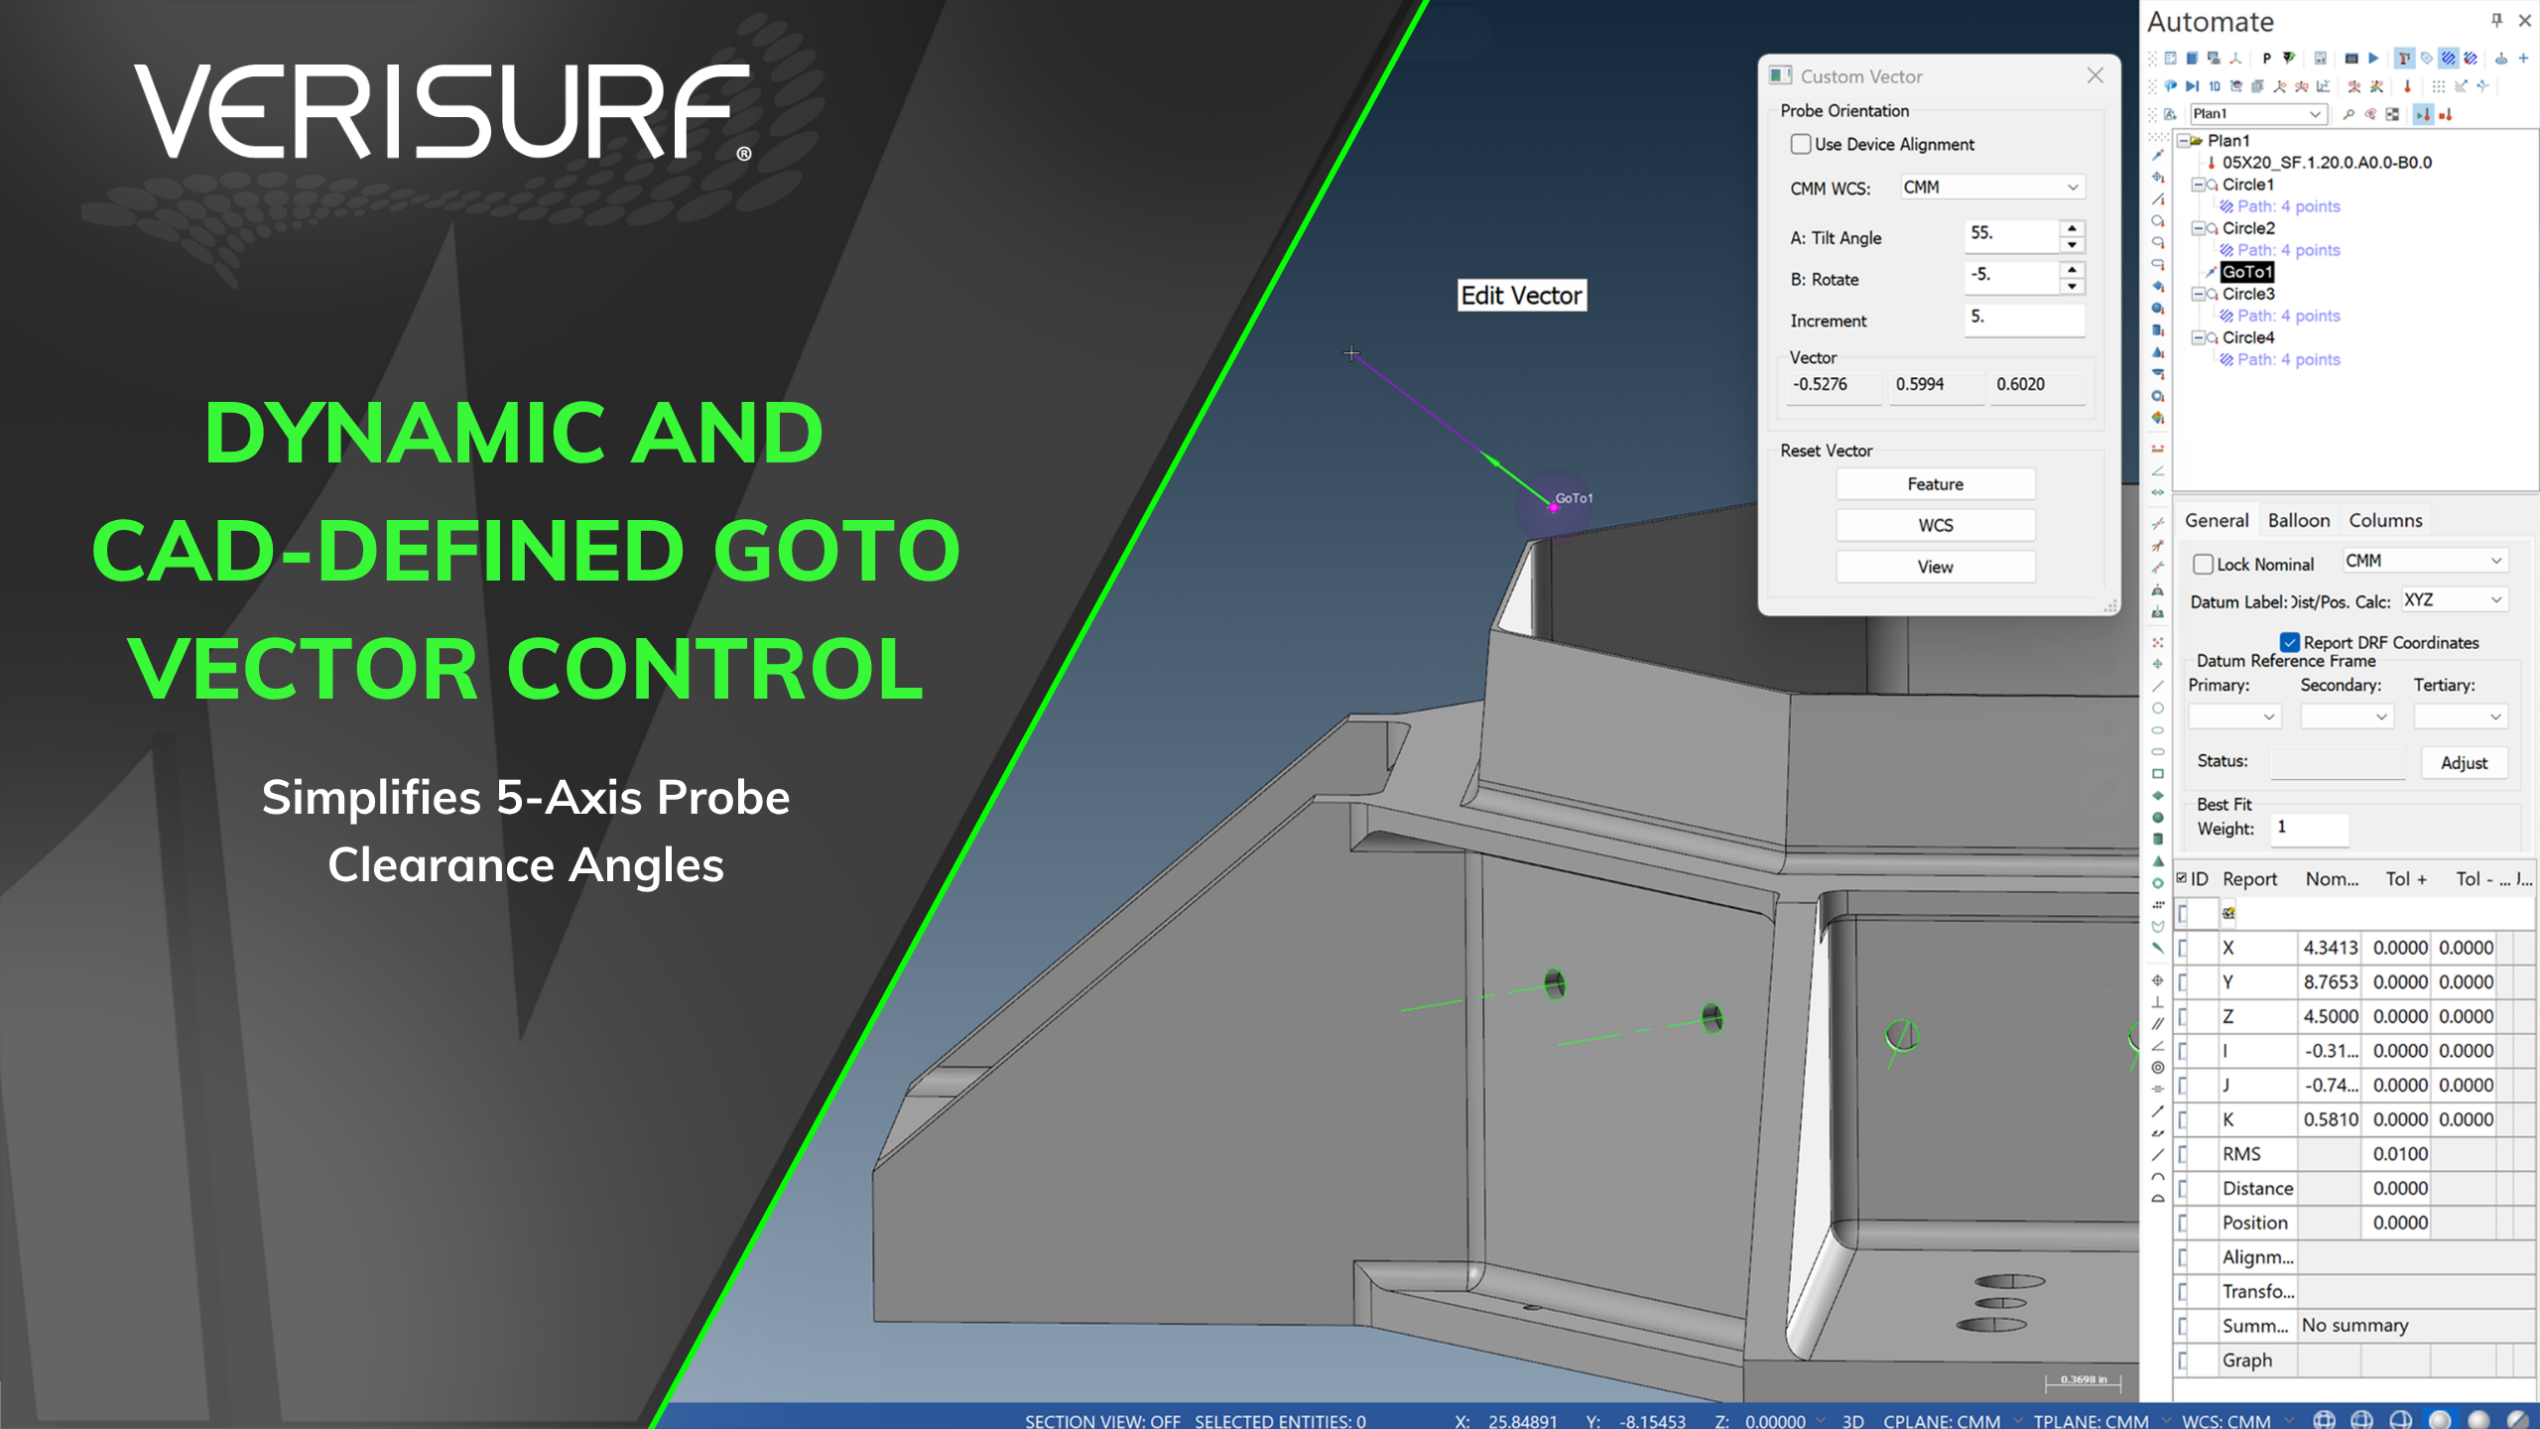2540x1429 pixels.
Task: Click the Adjust button
Action: pyautogui.click(x=2464, y=763)
